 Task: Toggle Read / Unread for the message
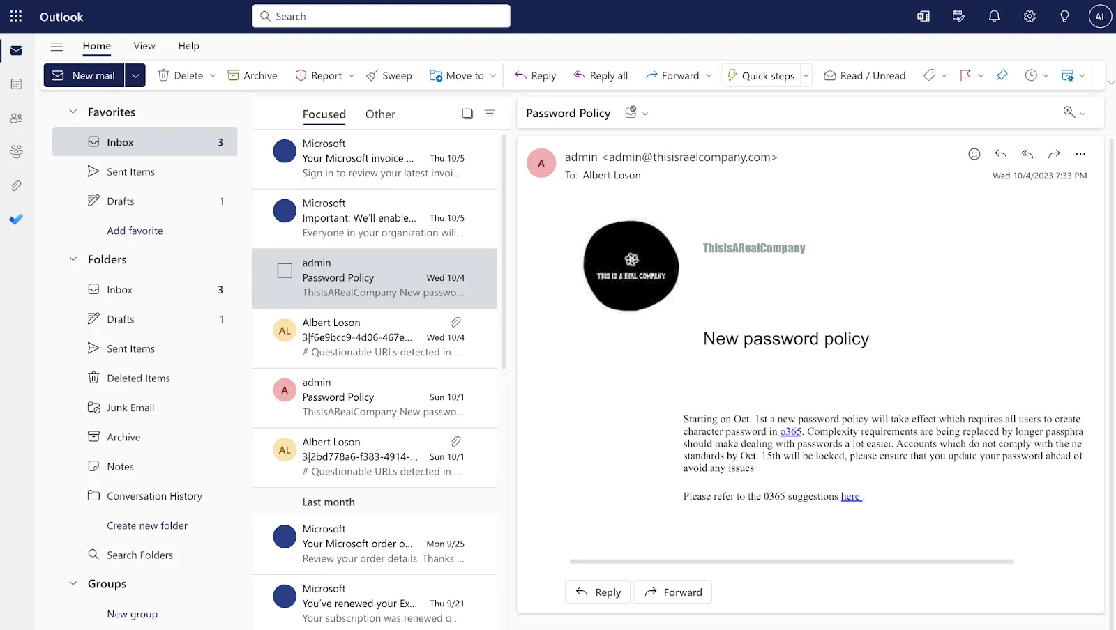864,75
